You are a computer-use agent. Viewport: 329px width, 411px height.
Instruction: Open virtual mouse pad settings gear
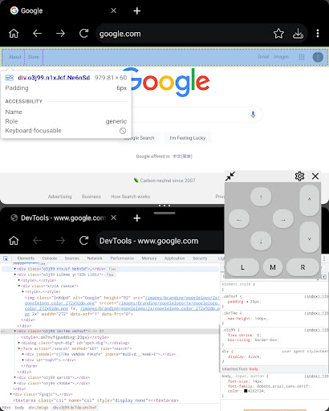click(299, 176)
